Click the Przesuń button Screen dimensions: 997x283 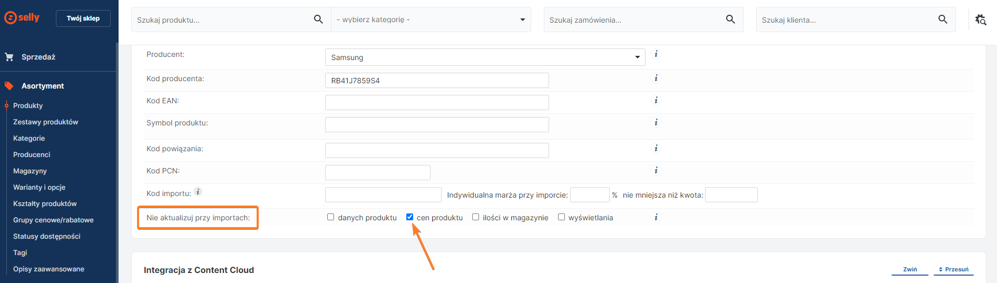click(x=954, y=269)
